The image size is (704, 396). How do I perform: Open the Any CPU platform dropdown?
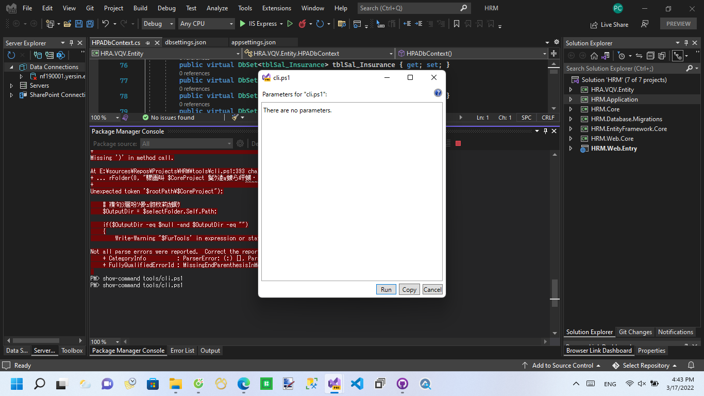[206, 24]
